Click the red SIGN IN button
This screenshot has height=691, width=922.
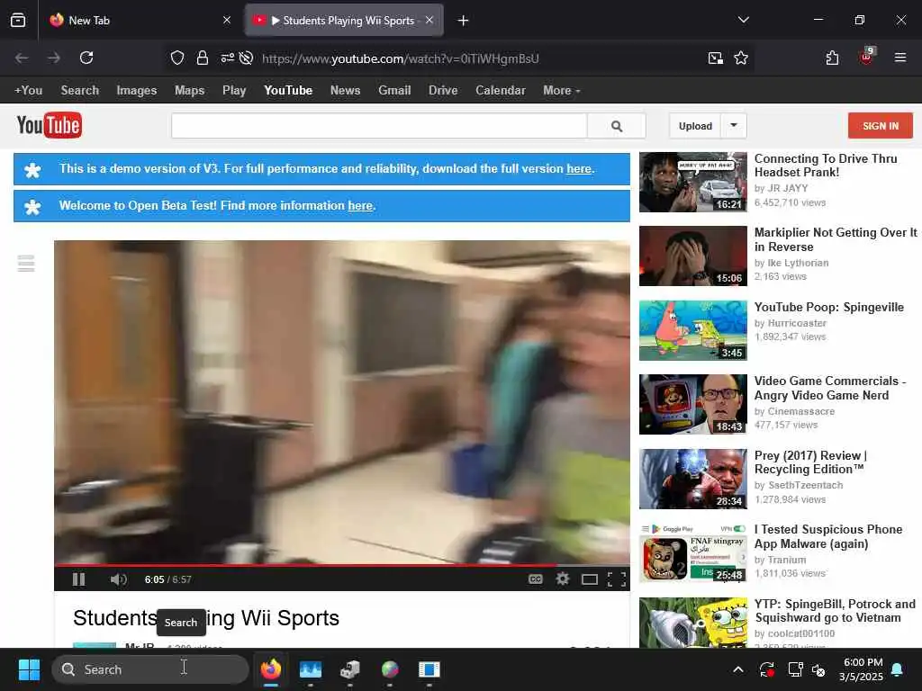click(881, 126)
